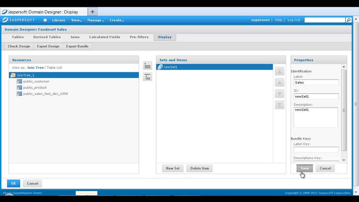
Task: Click the public_sales_fact_dec_1998 table icon
Action: point(19,94)
